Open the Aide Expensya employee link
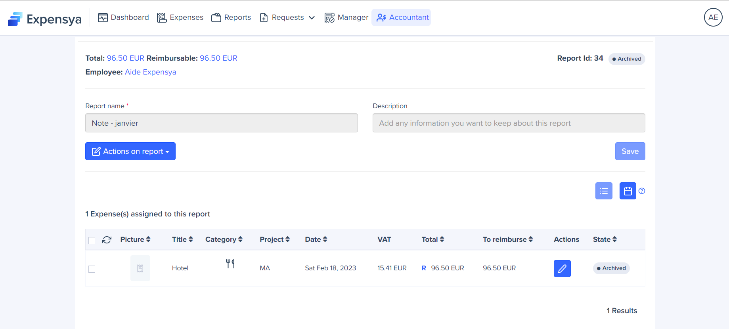Image resolution: width=729 pixels, height=329 pixels. pos(150,72)
